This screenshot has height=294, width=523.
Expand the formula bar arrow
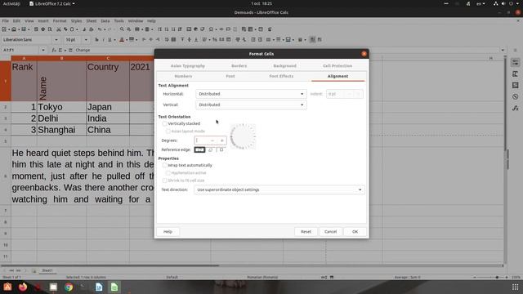[x=503, y=50]
